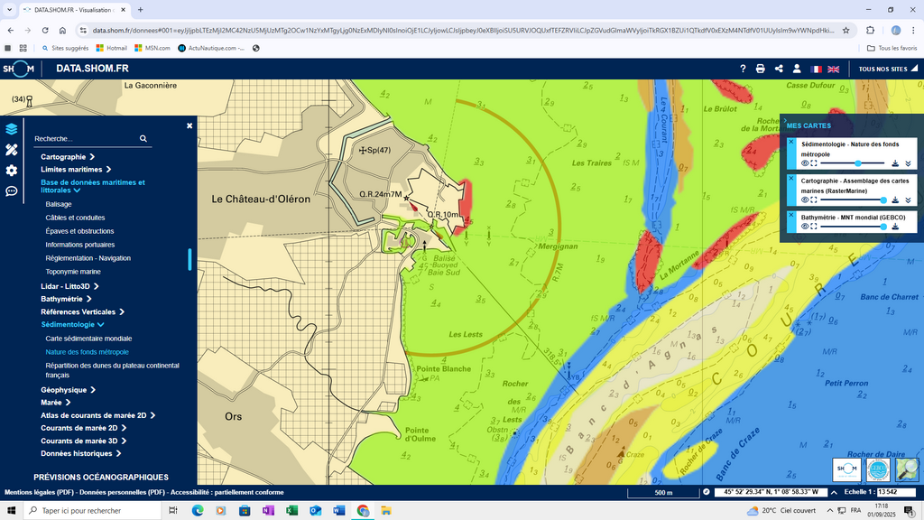Toggle visibility of Bathymétrie GEBCO layer
924x520 pixels.
tap(805, 227)
